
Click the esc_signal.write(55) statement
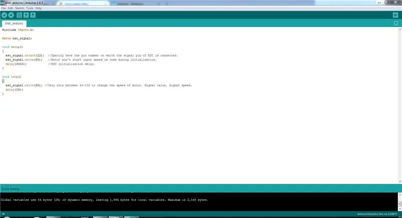[24, 85]
